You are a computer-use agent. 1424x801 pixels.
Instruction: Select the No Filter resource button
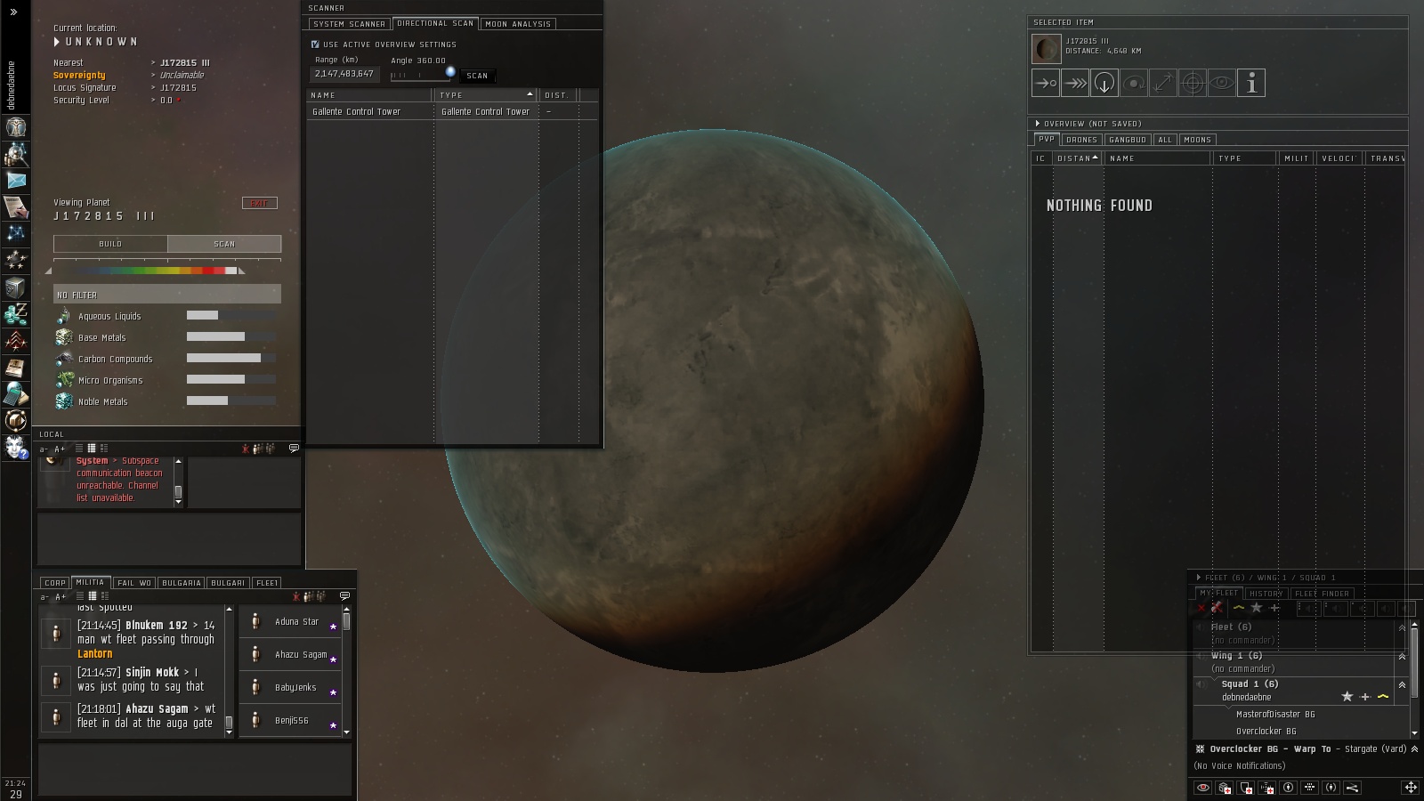click(x=167, y=295)
